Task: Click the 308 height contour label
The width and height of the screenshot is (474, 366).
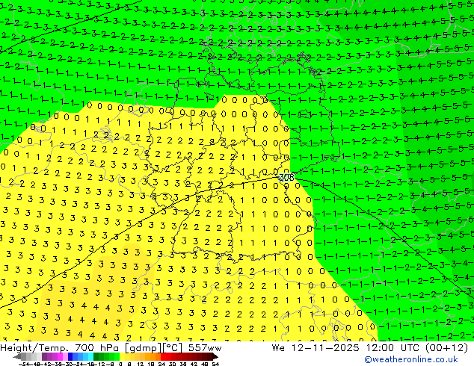Action: (x=286, y=177)
